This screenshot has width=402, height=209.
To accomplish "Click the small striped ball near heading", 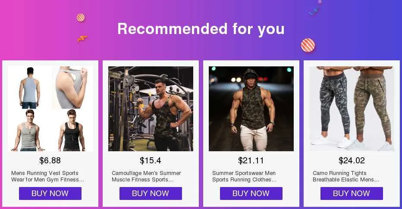I will [x=81, y=18].
